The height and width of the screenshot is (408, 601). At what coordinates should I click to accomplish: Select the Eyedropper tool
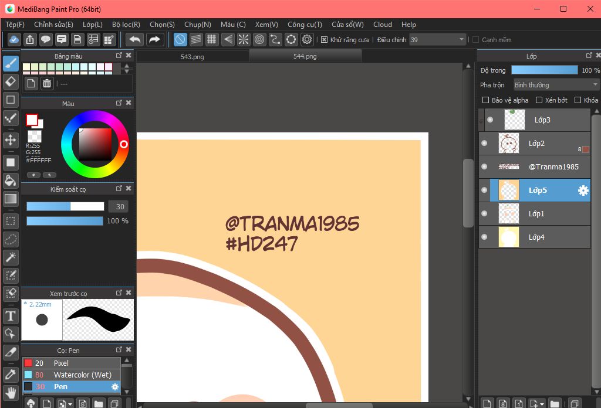[11, 374]
